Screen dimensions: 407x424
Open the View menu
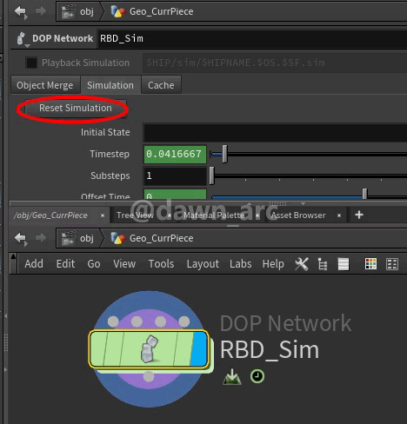coord(124,264)
